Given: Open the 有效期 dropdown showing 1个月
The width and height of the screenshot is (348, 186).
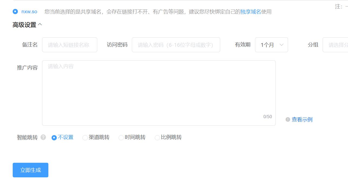Looking at the screenshot, I should pyautogui.click(x=271, y=45).
